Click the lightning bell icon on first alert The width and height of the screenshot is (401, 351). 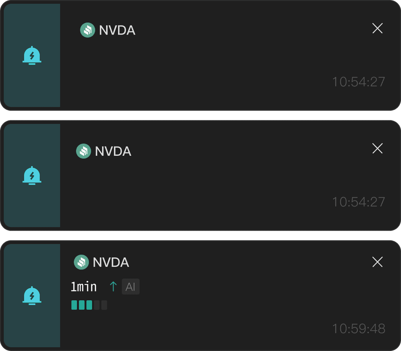click(32, 56)
